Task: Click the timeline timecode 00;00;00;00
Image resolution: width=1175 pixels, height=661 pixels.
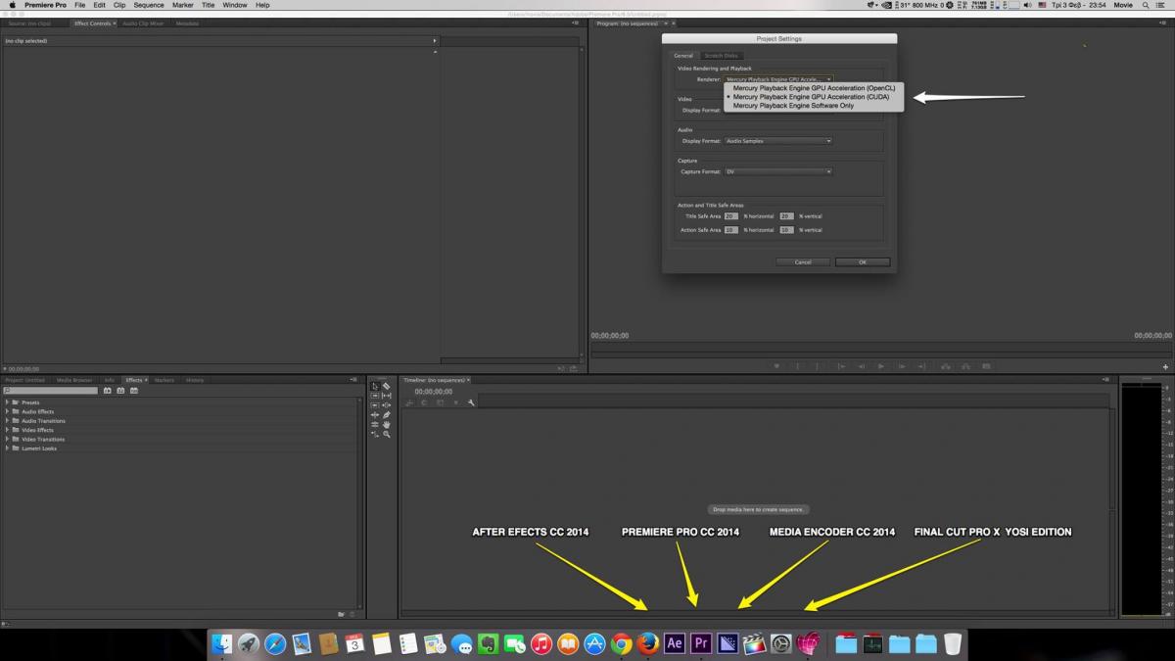Action: coord(433,392)
